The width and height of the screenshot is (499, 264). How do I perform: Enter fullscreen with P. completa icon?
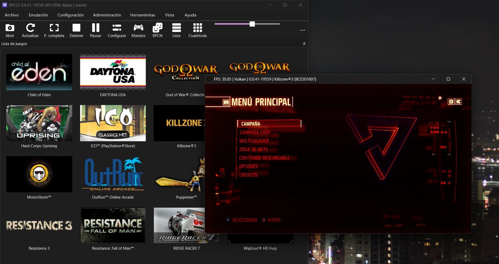[54, 28]
